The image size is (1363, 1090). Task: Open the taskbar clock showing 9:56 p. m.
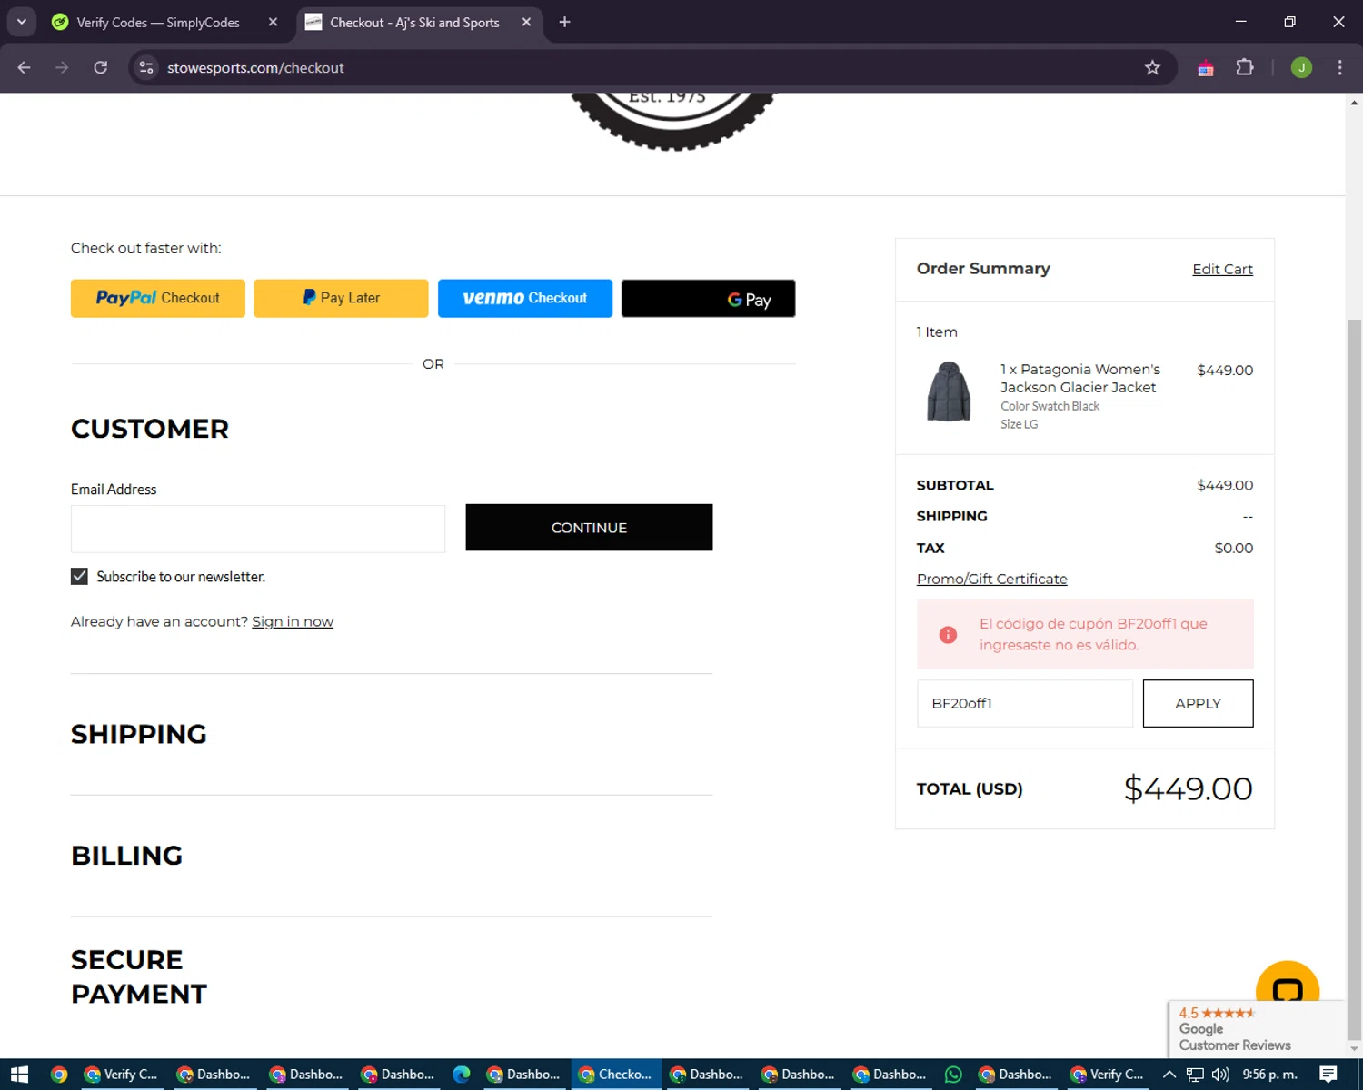pyautogui.click(x=1269, y=1075)
